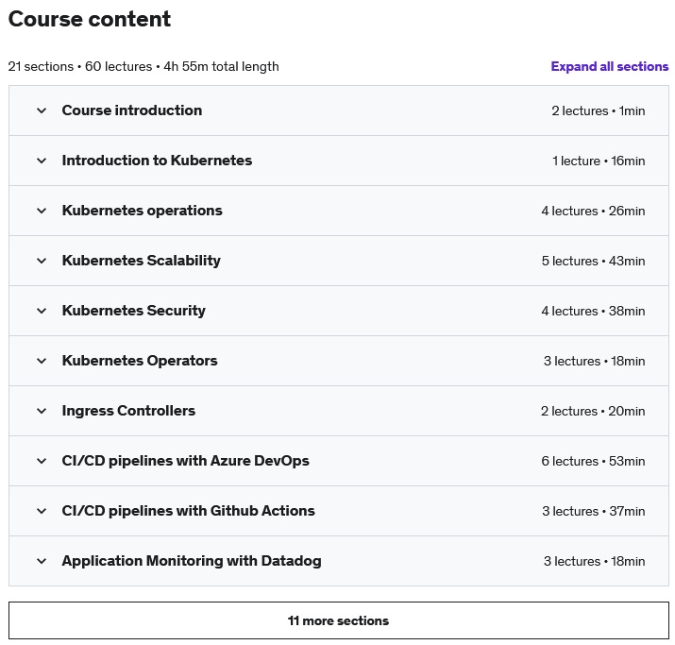The image size is (675, 645).
Task: Toggle Application Monitoring with Datadog chevron
Action: tap(42, 561)
